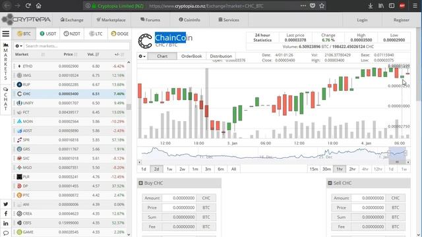Toggle the markets sidebar hamburger icon

pos(6,34)
